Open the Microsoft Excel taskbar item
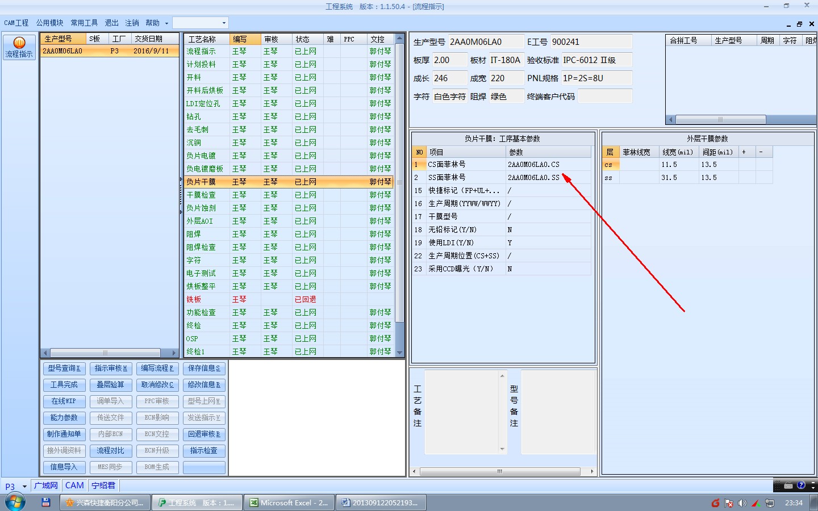This screenshot has width=818, height=511. [289, 502]
